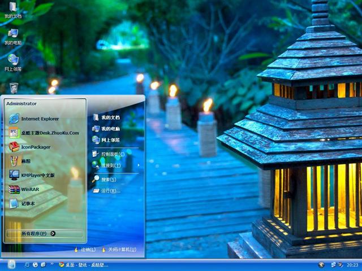Open 网上邻居 desktop icon
Image resolution: width=362 pixels, height=271 pixels.
[x=13, y=63]
